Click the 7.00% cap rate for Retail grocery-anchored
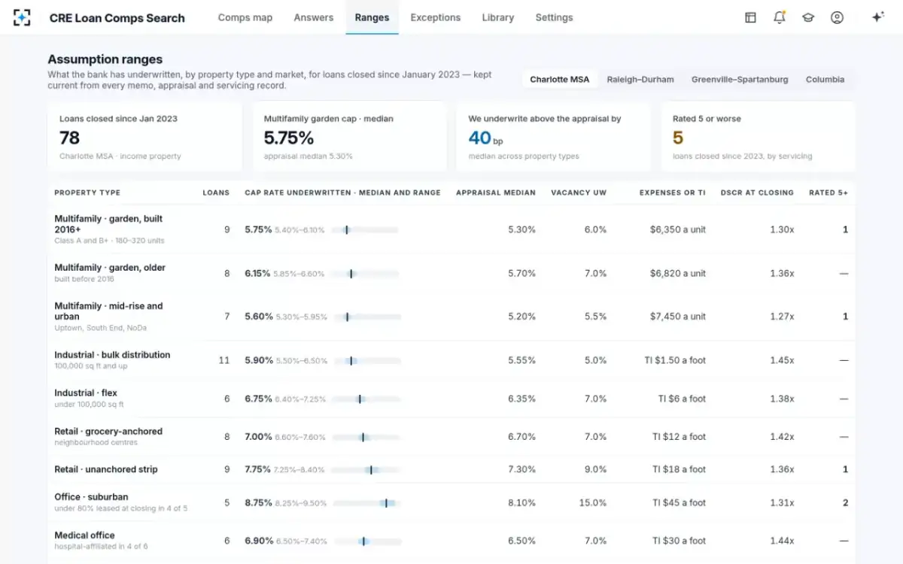This screenshot has width=903, height=564. pos(258,437)
